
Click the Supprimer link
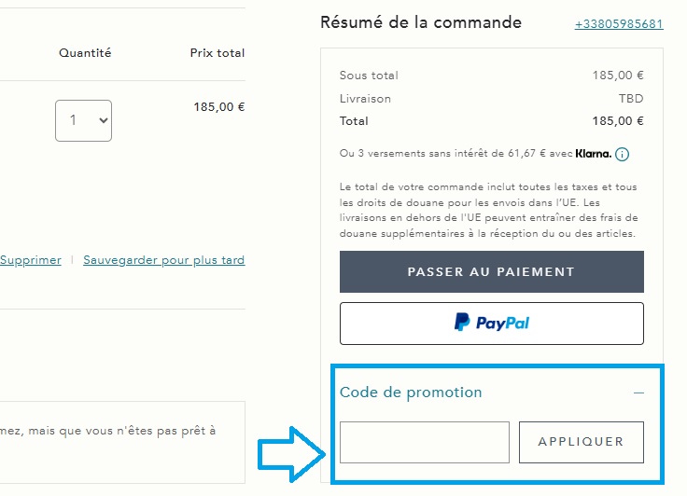point(30,260)
